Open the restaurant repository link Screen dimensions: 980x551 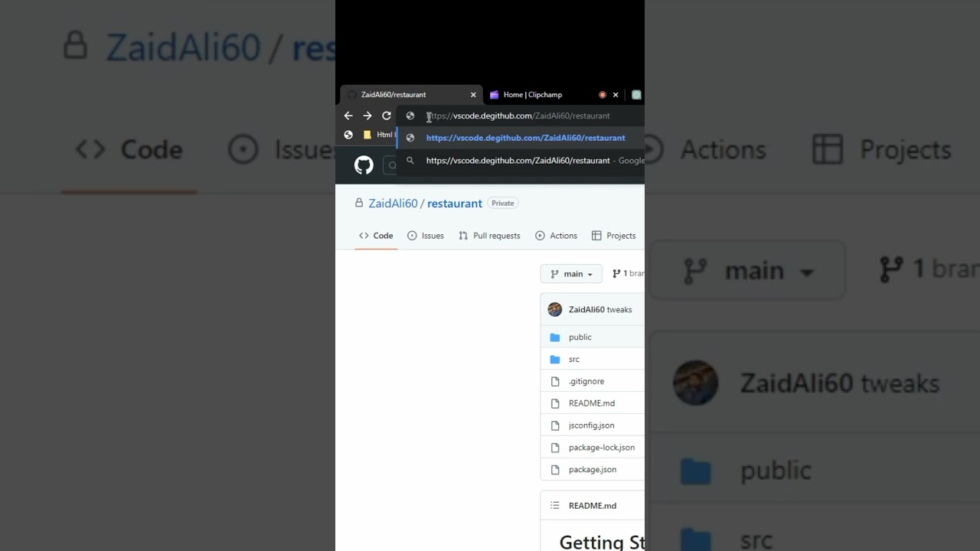(x=454, y=203)
